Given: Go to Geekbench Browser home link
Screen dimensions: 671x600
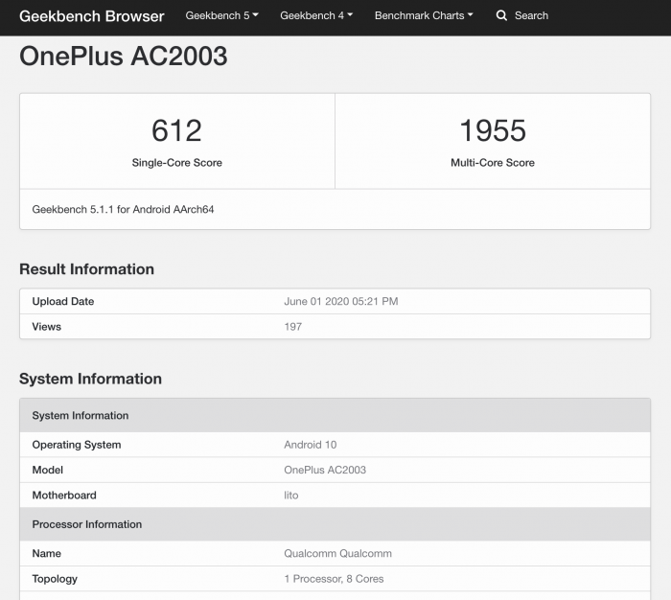Looking at the screenshot, I should (92, 16).
